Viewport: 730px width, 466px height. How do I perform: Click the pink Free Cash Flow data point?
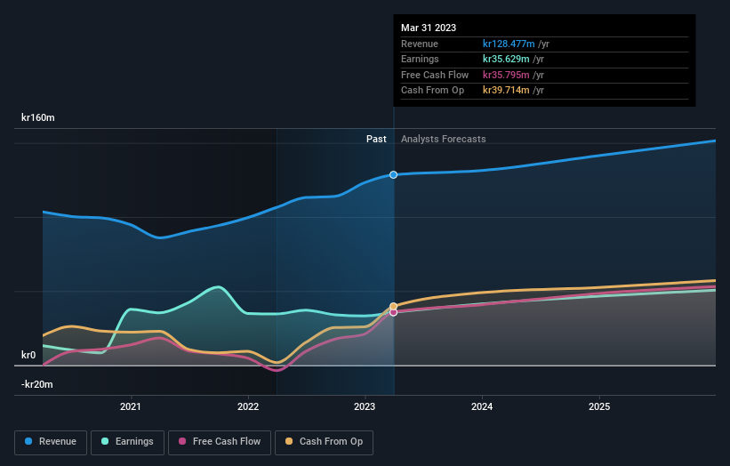(x=393, y=312)
